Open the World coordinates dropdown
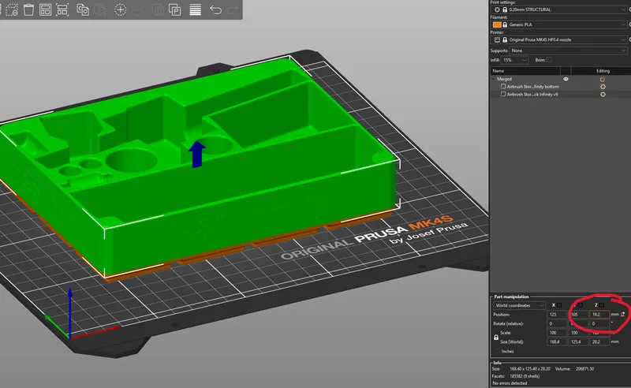Image resolution: width=631 pixels, height=388 pixels. [x=519, y=305]
